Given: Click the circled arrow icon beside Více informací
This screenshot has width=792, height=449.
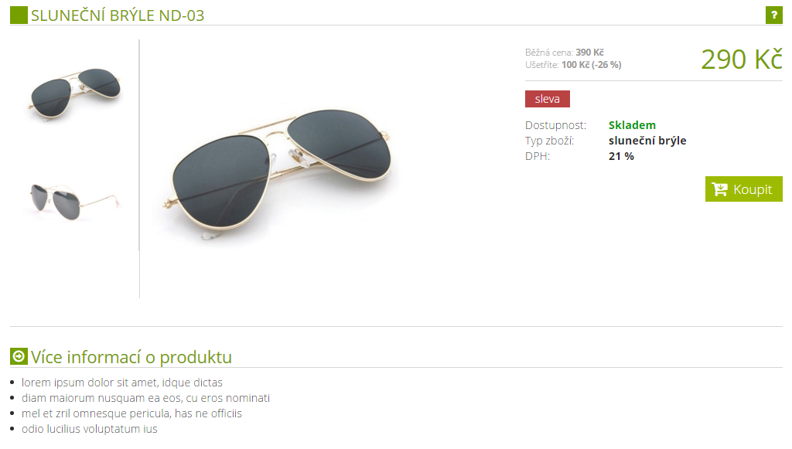Looking at the screenshot, I should 19,357.
